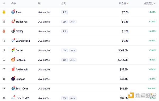Open the Aave protocol logo icon
Image resolution: width=159 pixels, height=101 pixels.
[x=13, y=12]
